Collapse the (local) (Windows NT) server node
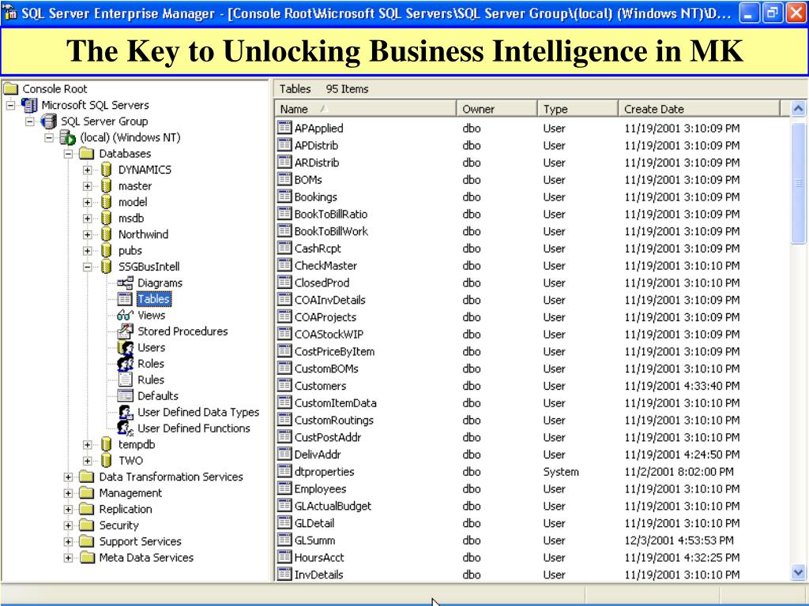 [x=49, y=138]
